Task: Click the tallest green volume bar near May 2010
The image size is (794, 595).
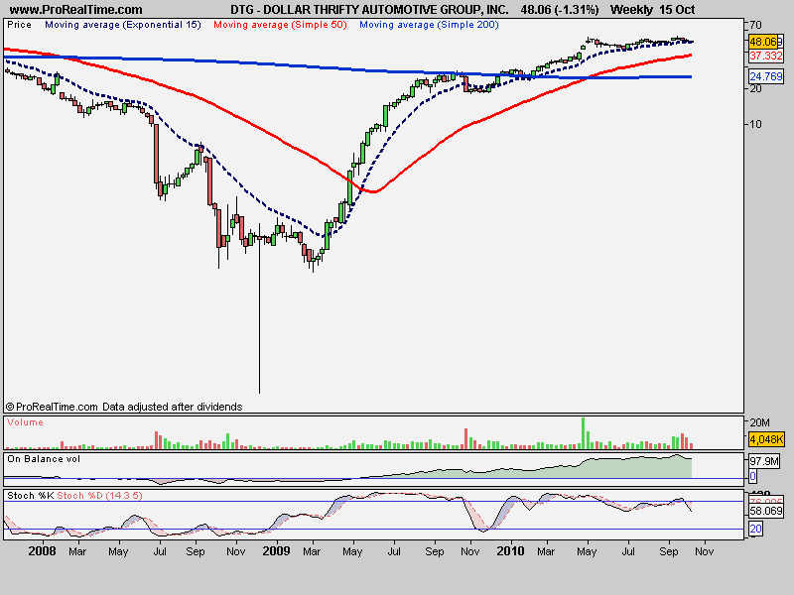Action: (583, 433)
